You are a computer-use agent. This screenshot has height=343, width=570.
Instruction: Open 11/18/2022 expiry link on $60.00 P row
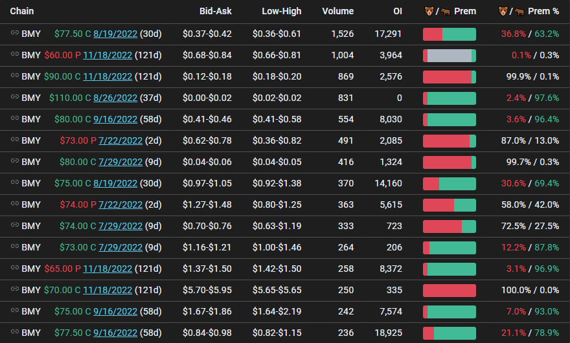coord(108,55)
